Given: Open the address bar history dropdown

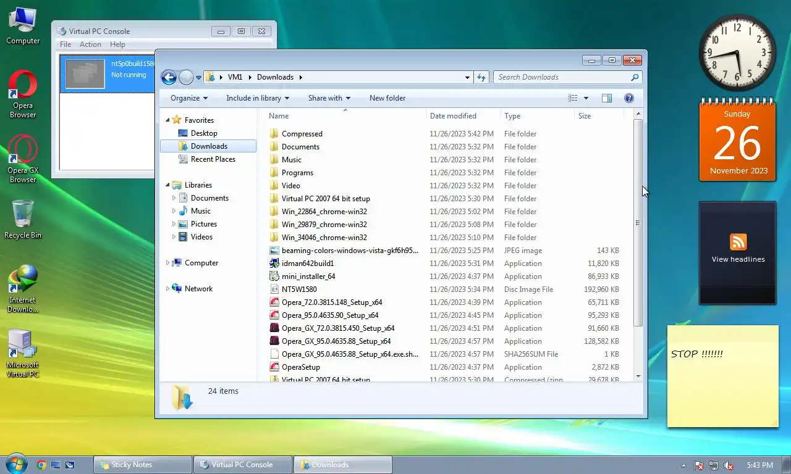Looking at the screenshot, I should pyautogui.click(x=467, y=77).
